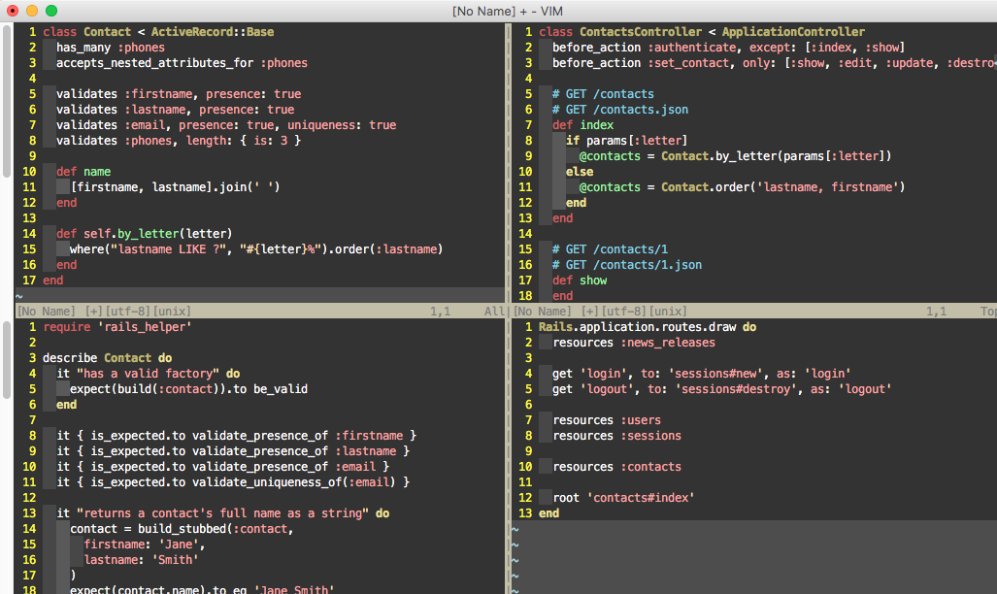Click the "get 'logout'" route line
The height and width of the screenshot is (594, 997).
click(721, 389)
